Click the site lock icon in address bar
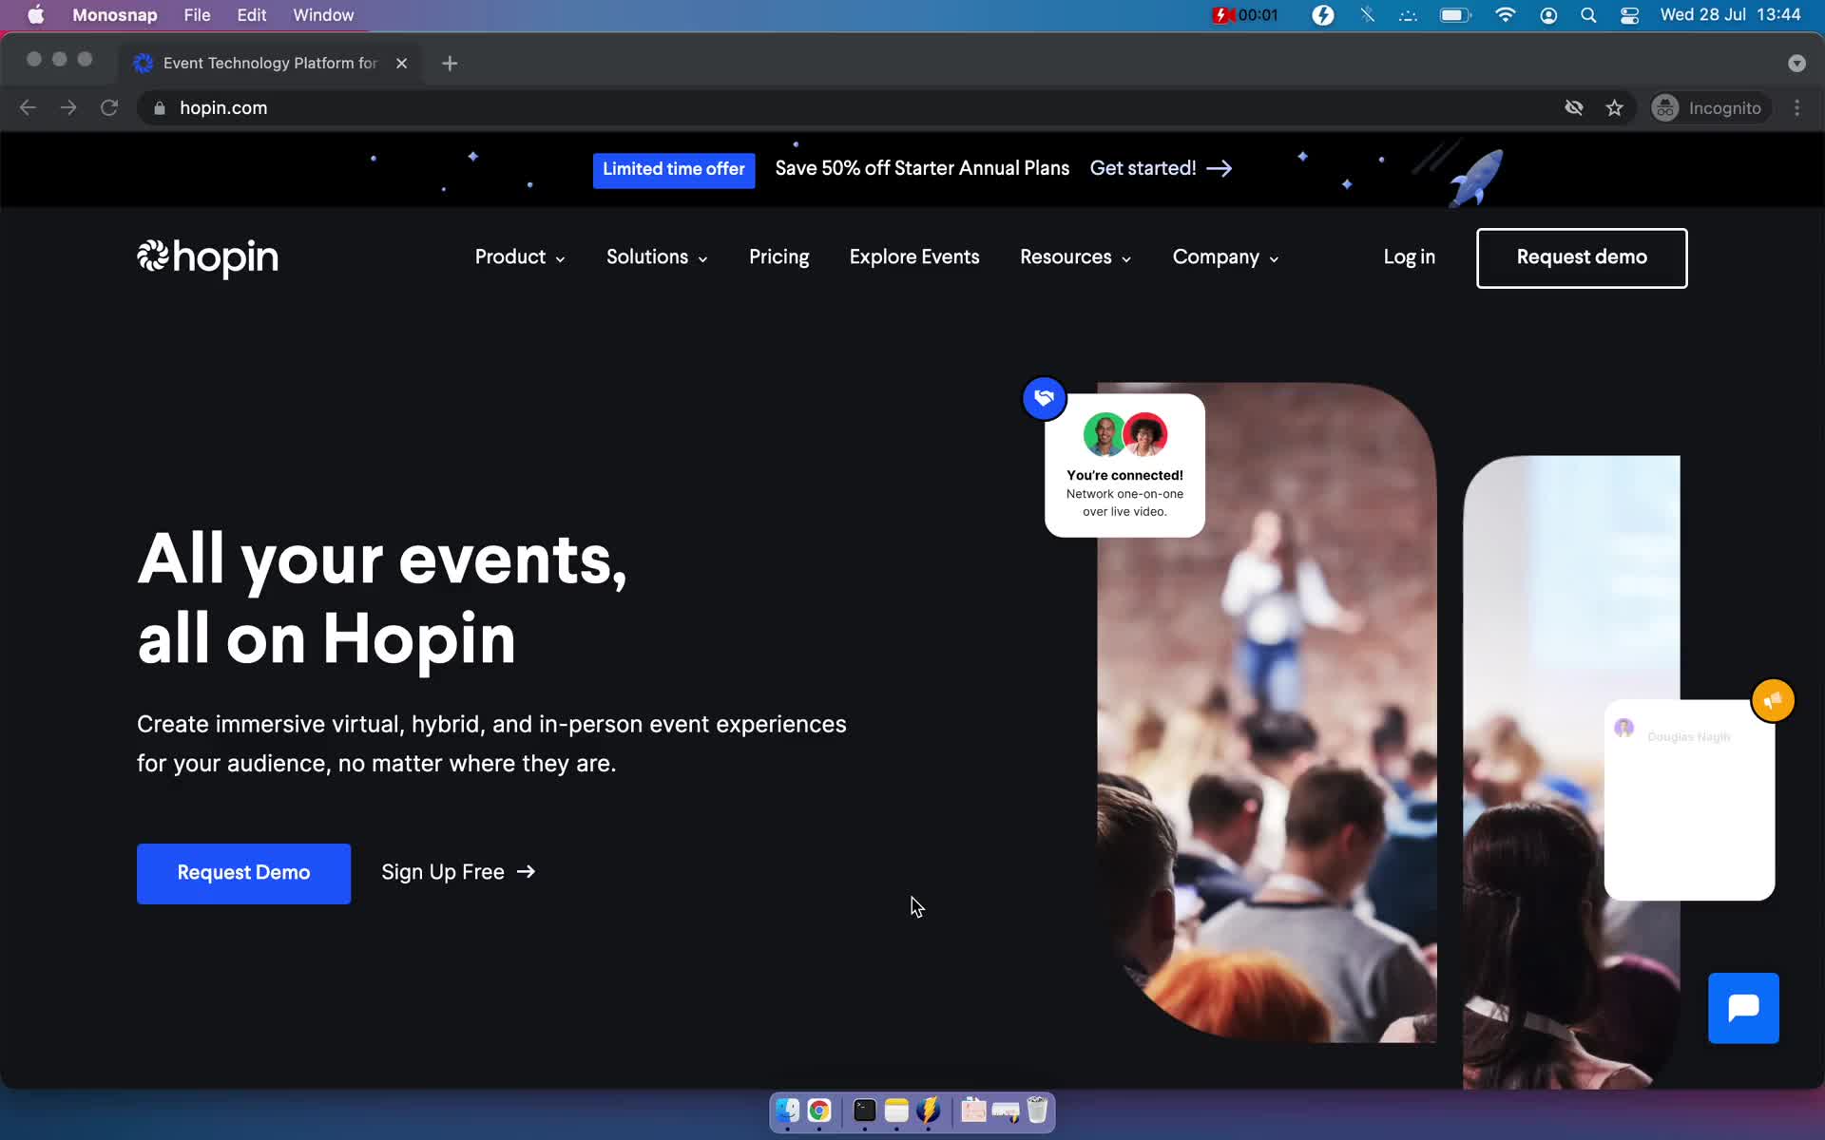This screenshot has height=1140, width=1825. click(x=160, y=108)
